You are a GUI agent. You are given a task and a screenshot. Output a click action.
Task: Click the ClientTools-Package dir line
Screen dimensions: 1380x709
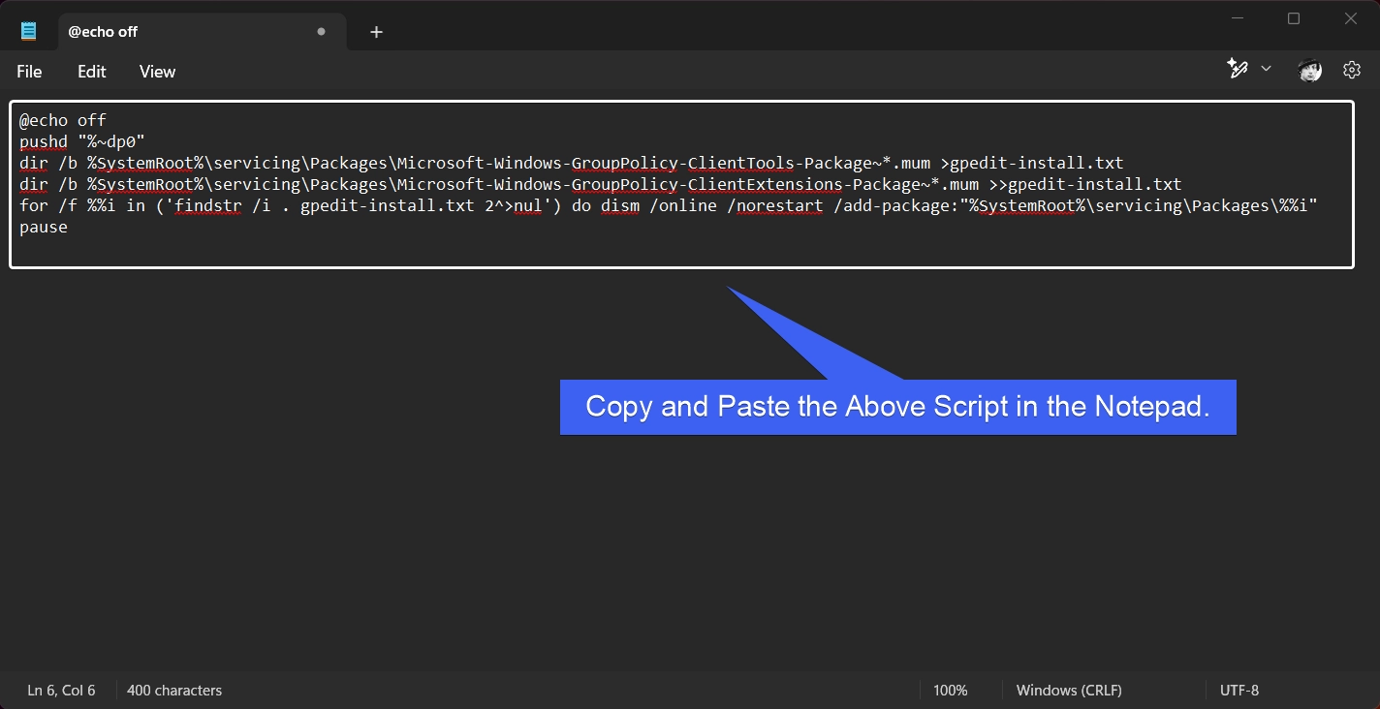[x=572, y=163]
